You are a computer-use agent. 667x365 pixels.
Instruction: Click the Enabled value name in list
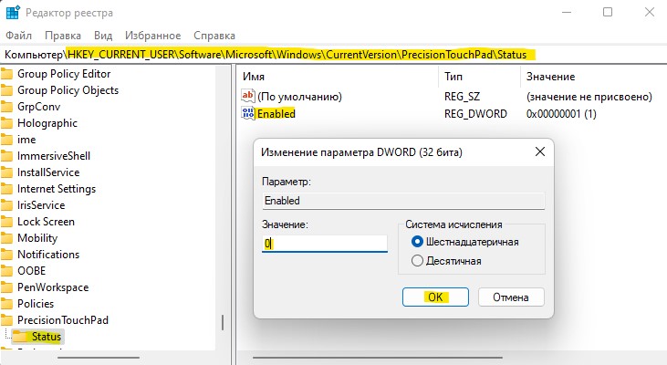[x=276, y=113]
